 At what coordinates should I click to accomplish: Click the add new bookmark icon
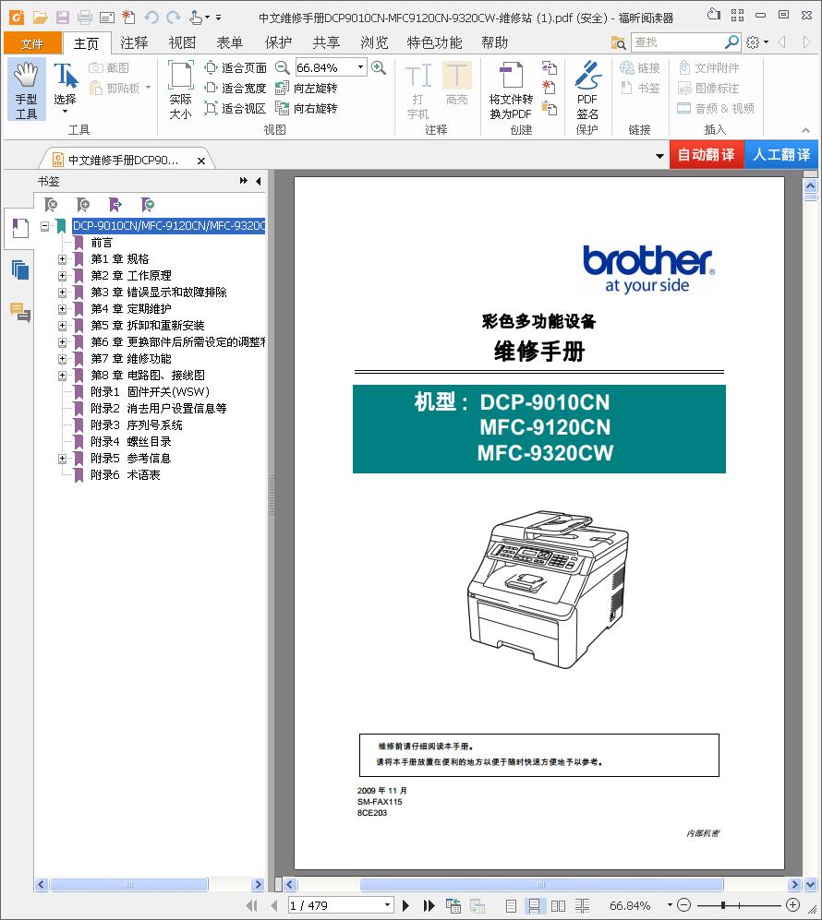tap(83, 204)
